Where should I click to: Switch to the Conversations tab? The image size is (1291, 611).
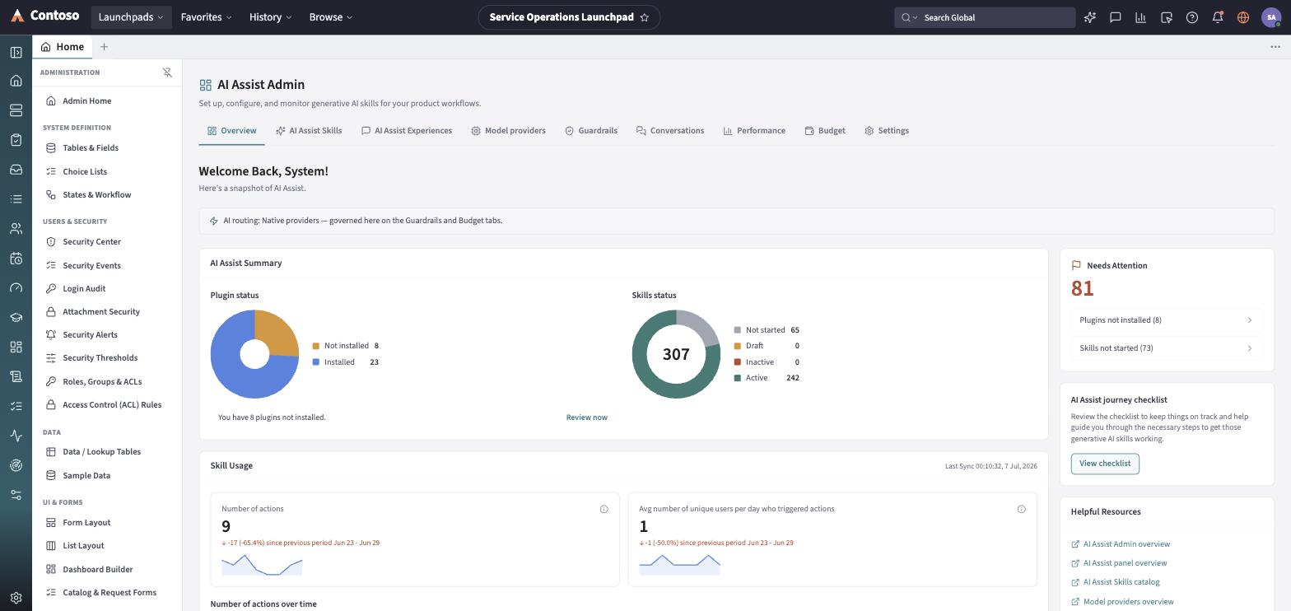(670, 131)
